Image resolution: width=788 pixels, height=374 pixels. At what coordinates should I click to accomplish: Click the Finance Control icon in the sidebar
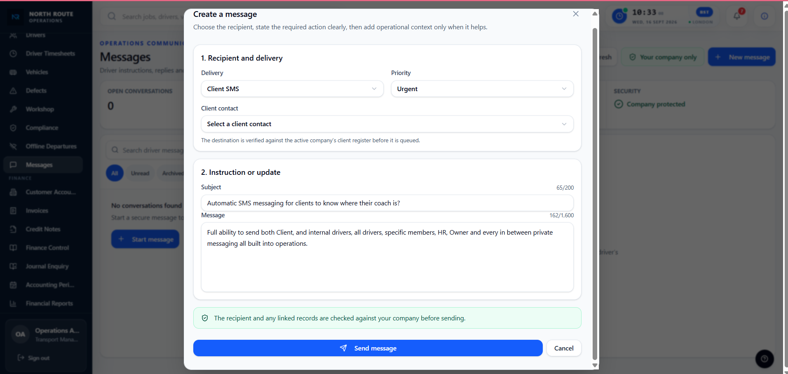point(13,248)
